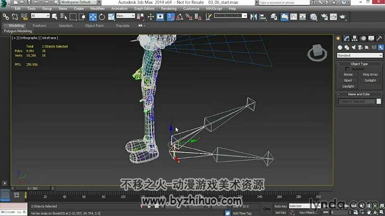This screenshot has height=216, width=385.
Task: Choose Rectangular Selection Region tool
Action: click(73, 17)
